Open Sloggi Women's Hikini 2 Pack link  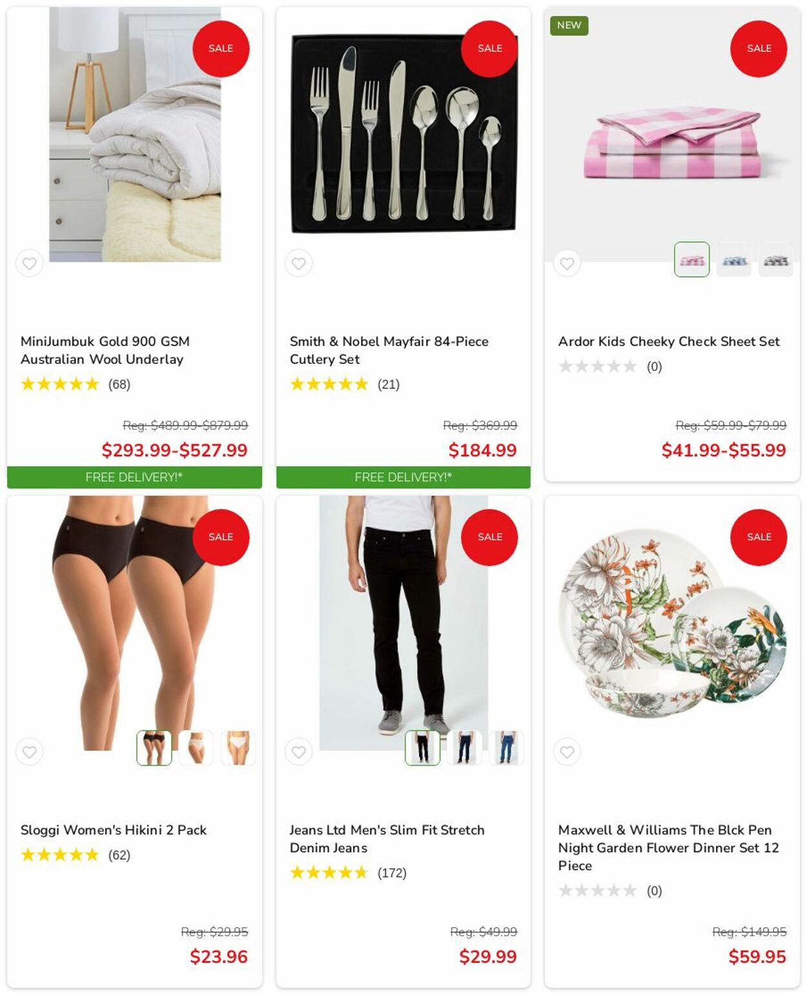114,830
